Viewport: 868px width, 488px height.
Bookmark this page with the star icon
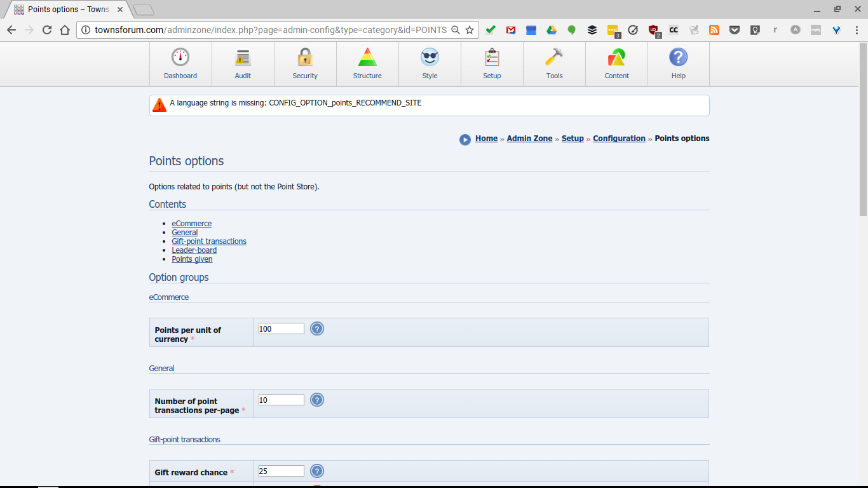click(x=470, y=30)
